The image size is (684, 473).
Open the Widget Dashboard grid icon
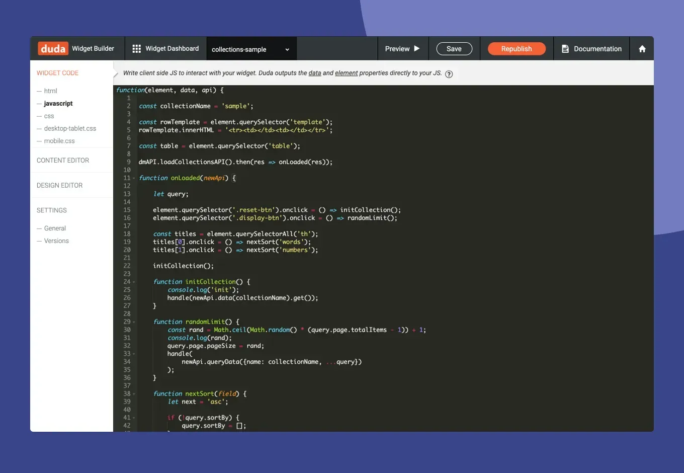point(136,48)
